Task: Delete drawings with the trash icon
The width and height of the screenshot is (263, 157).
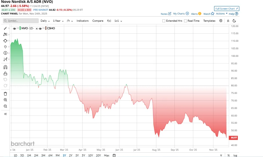Action: tap(5, 94)
